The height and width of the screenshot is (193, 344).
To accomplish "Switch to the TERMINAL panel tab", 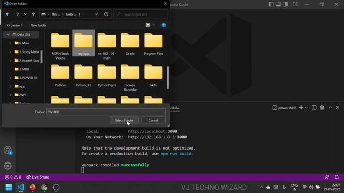I will click(175, 108).
